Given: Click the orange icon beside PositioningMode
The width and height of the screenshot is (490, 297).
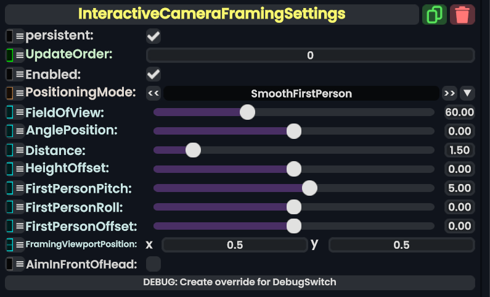Looking at the screenshot, I should (x=9, y=93).
